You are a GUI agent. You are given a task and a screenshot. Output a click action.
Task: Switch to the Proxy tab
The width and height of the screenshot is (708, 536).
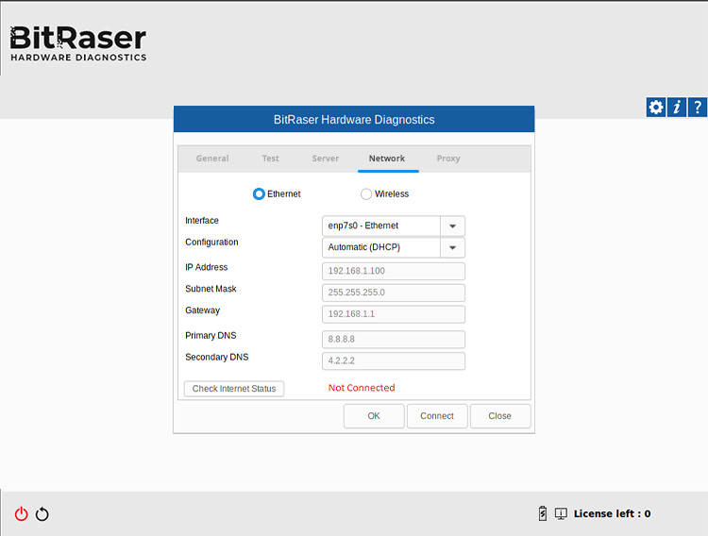(448, 159)
